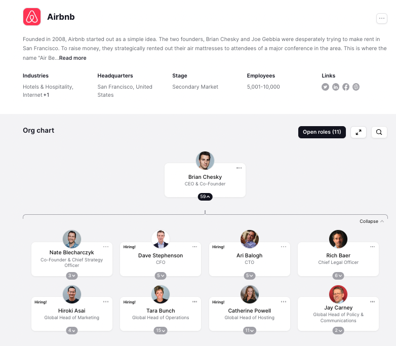This screenshot has width=396, height=346.
Task: Click the Airbnb logo
Action: tap(32, 17)
